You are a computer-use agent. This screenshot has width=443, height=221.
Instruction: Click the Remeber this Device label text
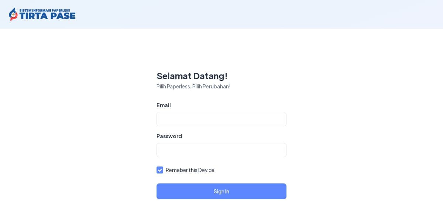pyautogui.click(x=190, y=170)
